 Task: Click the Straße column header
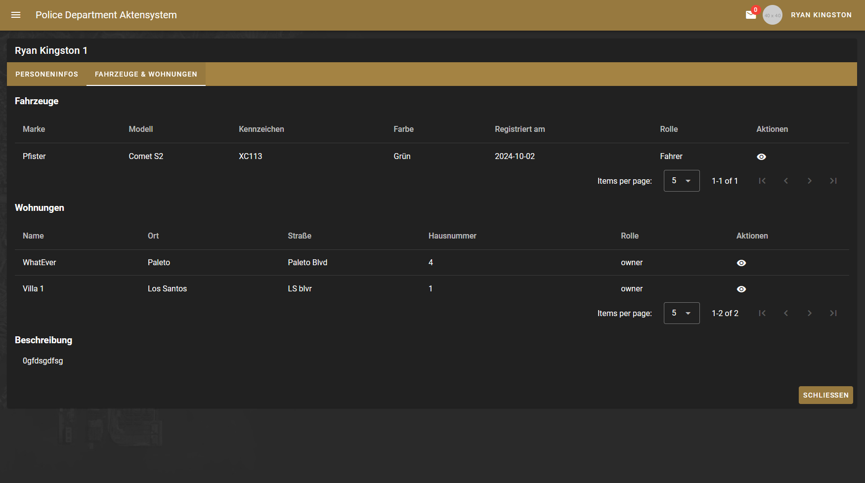[300, 236]
